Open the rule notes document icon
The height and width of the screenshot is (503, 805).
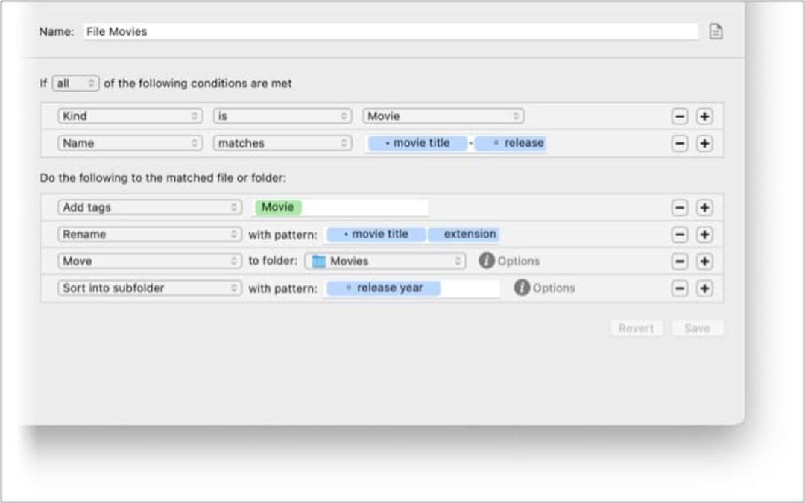click(x=716, y=31)
